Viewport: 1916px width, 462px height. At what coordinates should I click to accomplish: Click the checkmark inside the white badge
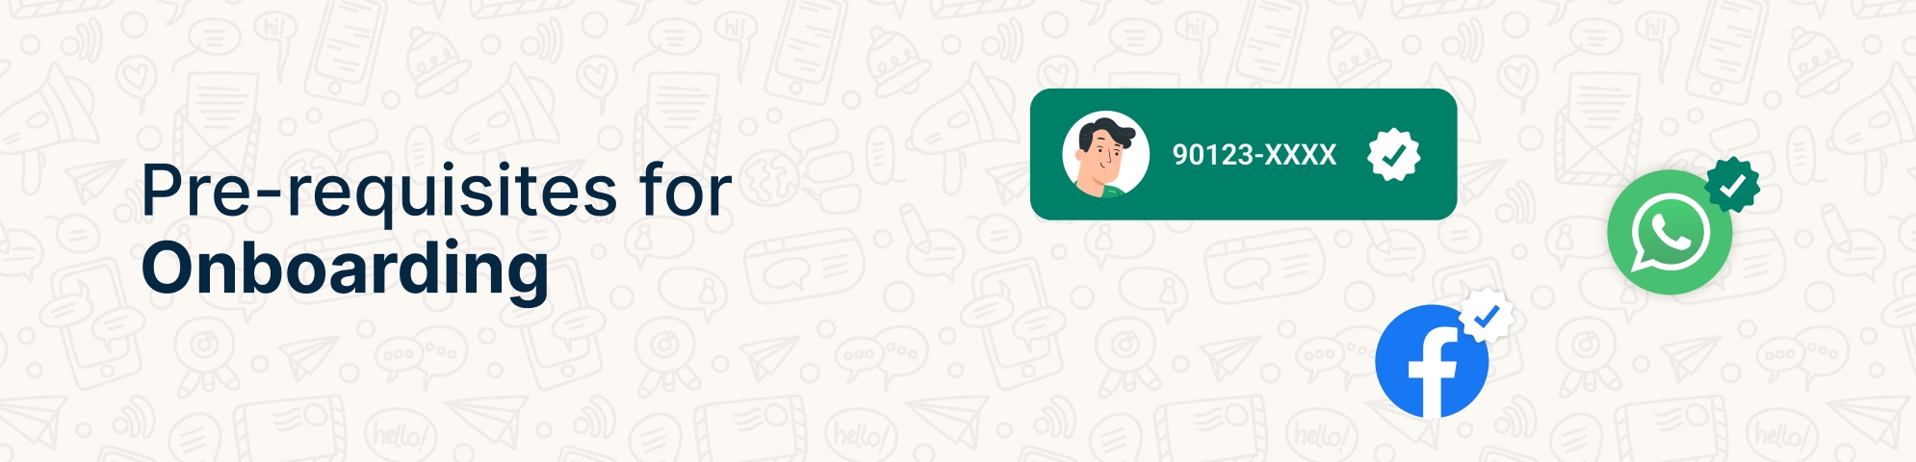tap(1394, 154)
